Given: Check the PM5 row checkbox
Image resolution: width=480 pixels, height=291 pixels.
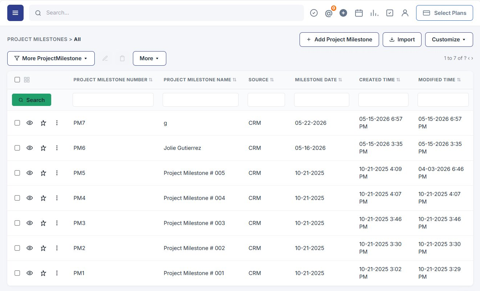Looking at the screenshot, I should point(17,173).
